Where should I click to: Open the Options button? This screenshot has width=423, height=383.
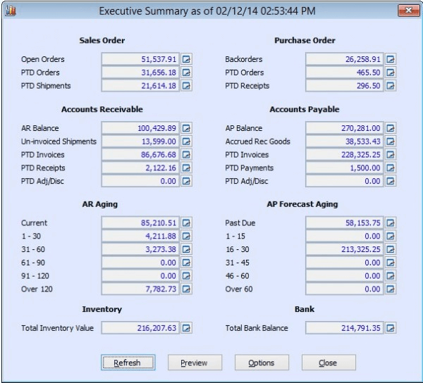[x=262, y=363]
